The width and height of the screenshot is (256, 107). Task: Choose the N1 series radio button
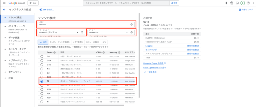(42, 102)
